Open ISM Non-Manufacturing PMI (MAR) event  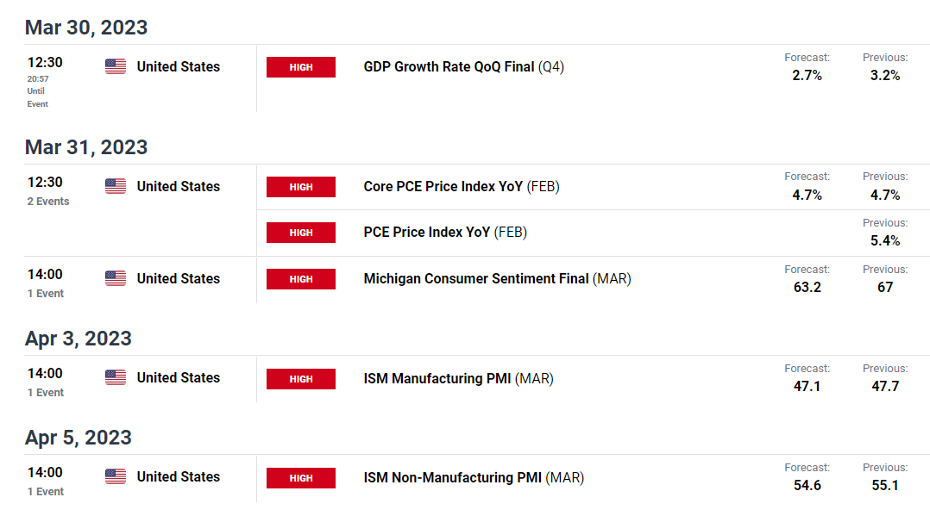(x=474, y=477)
